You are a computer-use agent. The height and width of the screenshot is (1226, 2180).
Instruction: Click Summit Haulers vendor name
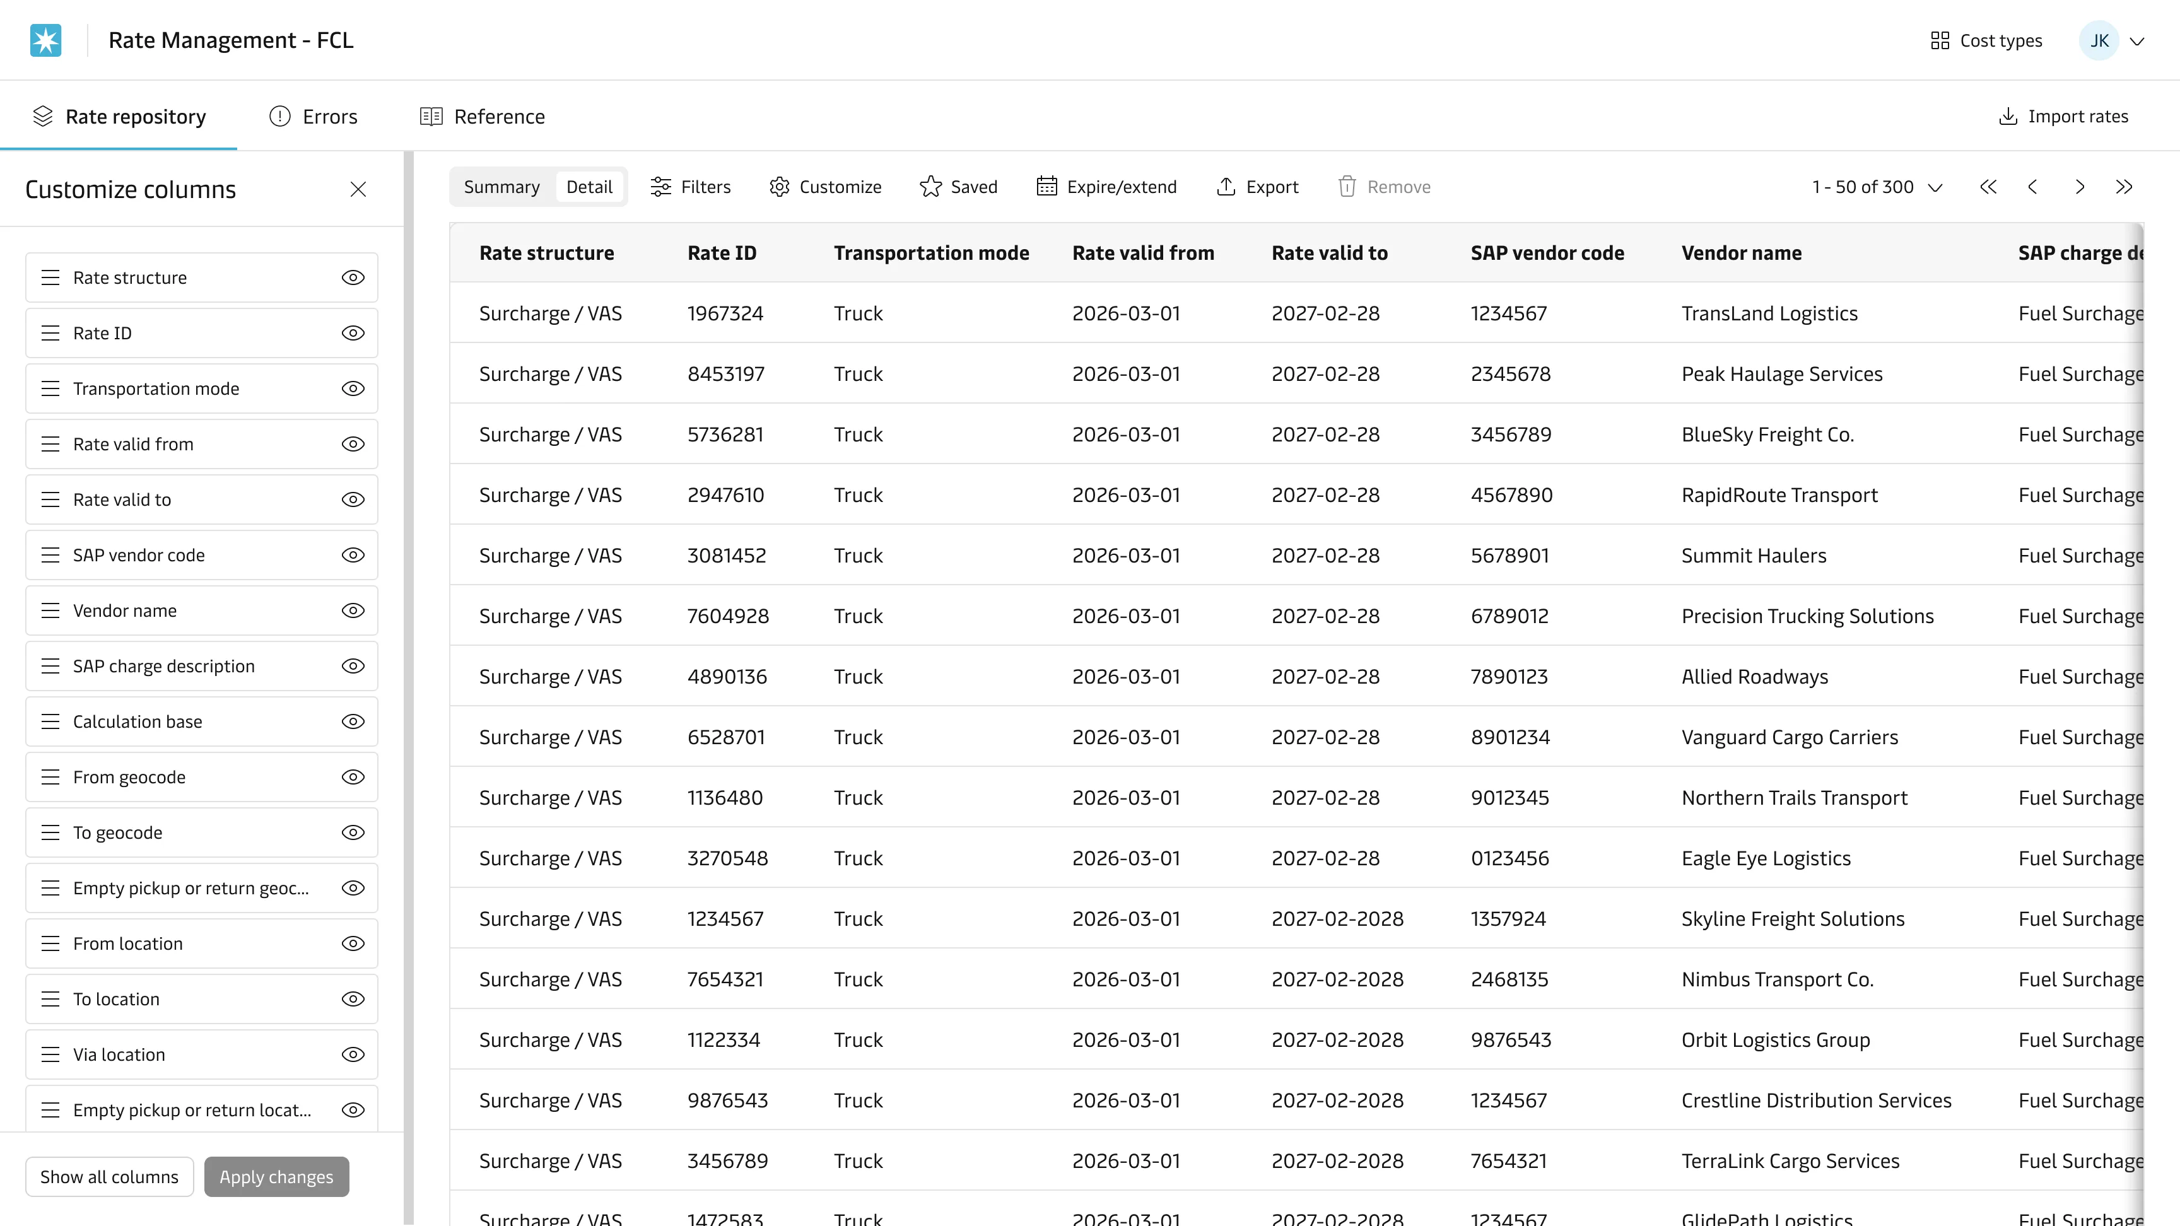(x=1754, y=556)
